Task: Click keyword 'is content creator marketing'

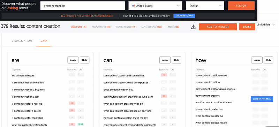Action: [28, 118]
